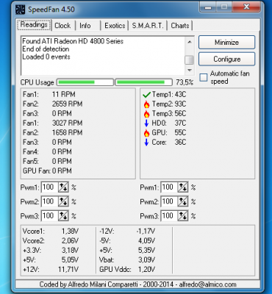Click the left Pwm2 value field

(x=50, y=202)
